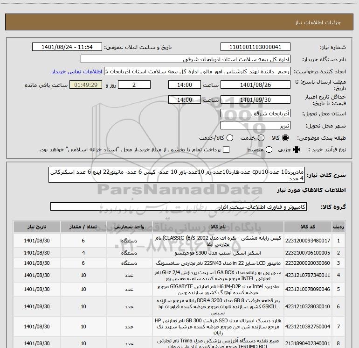Click the announcement date field 1401/08/24 - 11:54
Viewport: 359px width, 348px height.
67,47
